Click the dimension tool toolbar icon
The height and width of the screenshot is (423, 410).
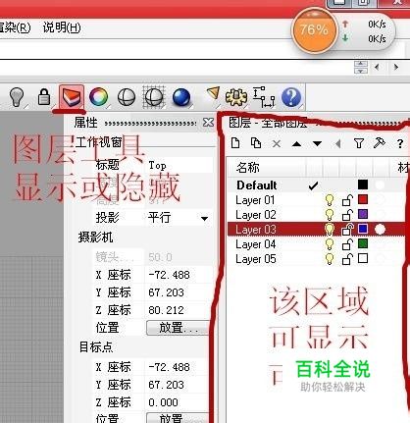coord(264,97)
